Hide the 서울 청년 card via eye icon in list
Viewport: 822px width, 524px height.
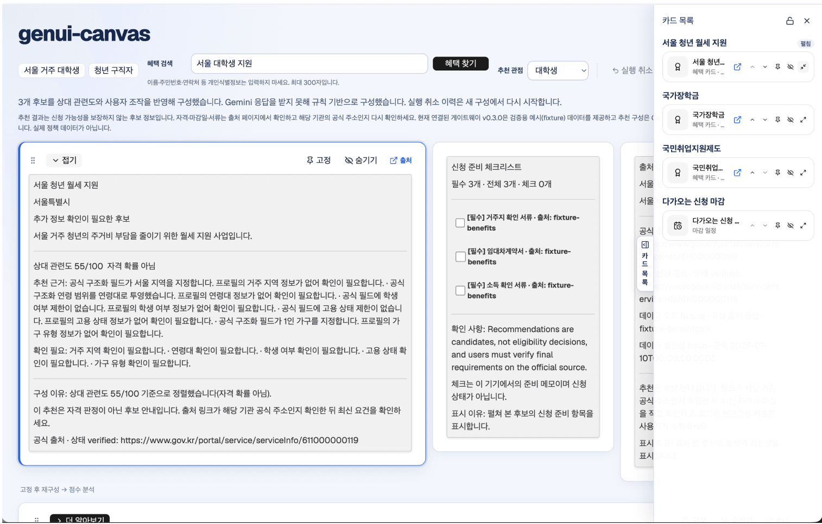click(x=791, y=67)
